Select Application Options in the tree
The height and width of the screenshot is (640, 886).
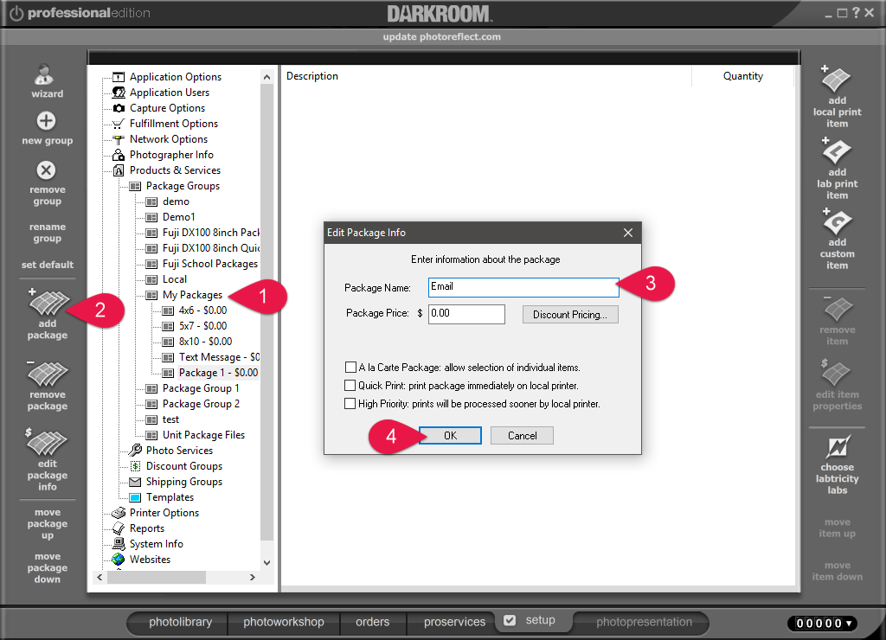pos(175,77)
